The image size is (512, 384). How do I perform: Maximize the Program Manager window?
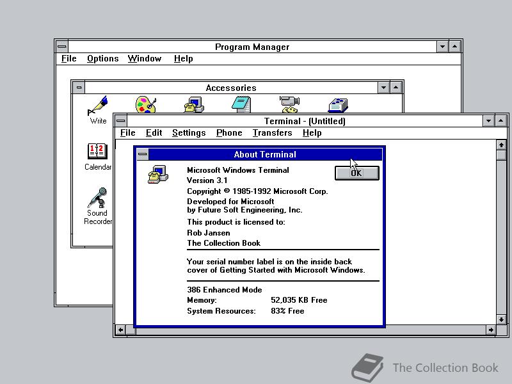(x=454, y=47)
